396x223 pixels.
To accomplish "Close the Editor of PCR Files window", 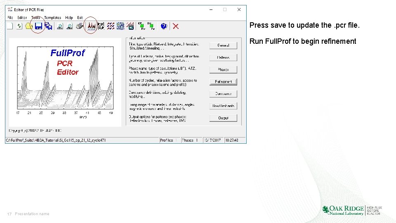I will pos(239,9).
